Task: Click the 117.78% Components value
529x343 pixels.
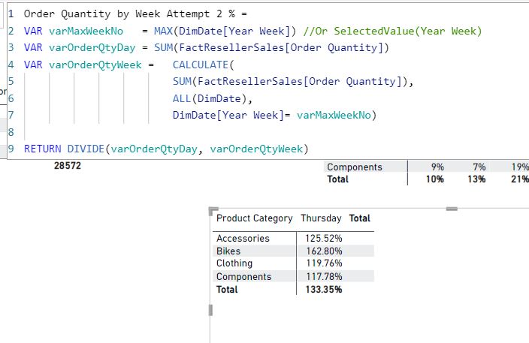Action: (x=324, y=277)
